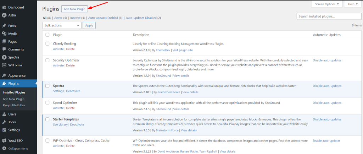Filter by Auto-updates Disabled
This screenshot has width=363, height=154.
141,18
